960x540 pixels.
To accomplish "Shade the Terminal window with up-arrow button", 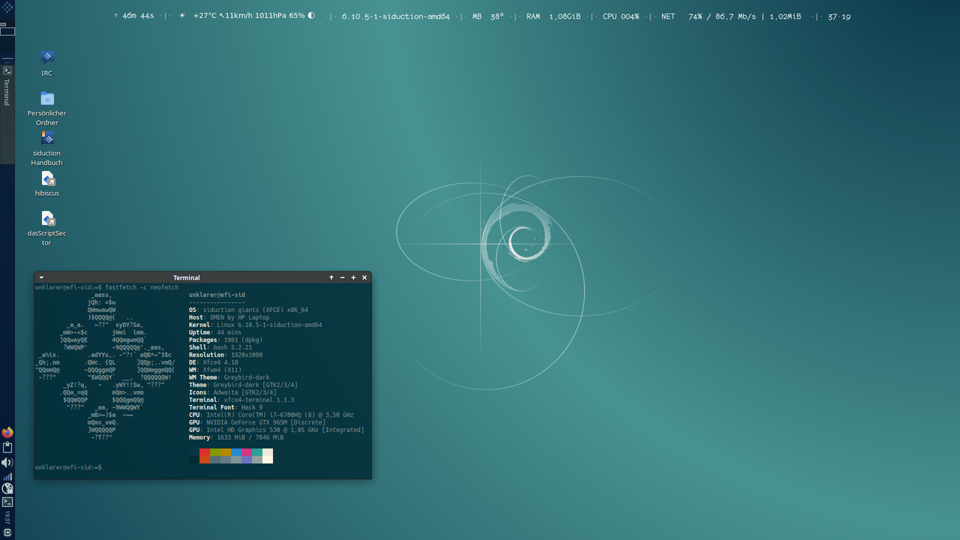I will pos(331,277).
